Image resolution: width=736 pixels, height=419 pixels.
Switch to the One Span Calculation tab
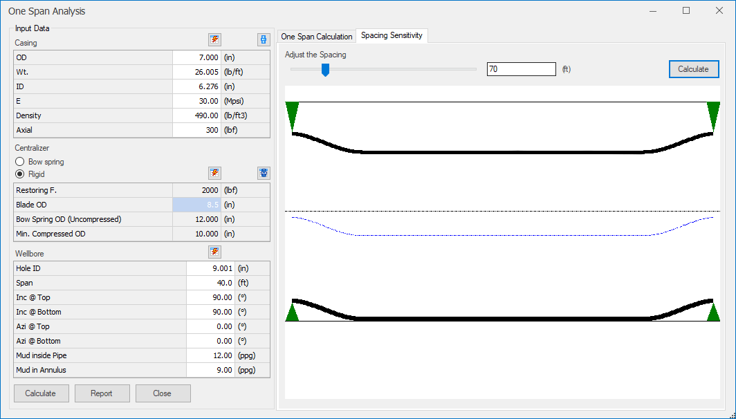[316, 36]
